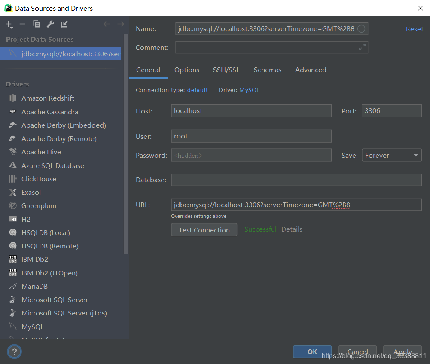Duplicate the selected data source

pos(37,24)
